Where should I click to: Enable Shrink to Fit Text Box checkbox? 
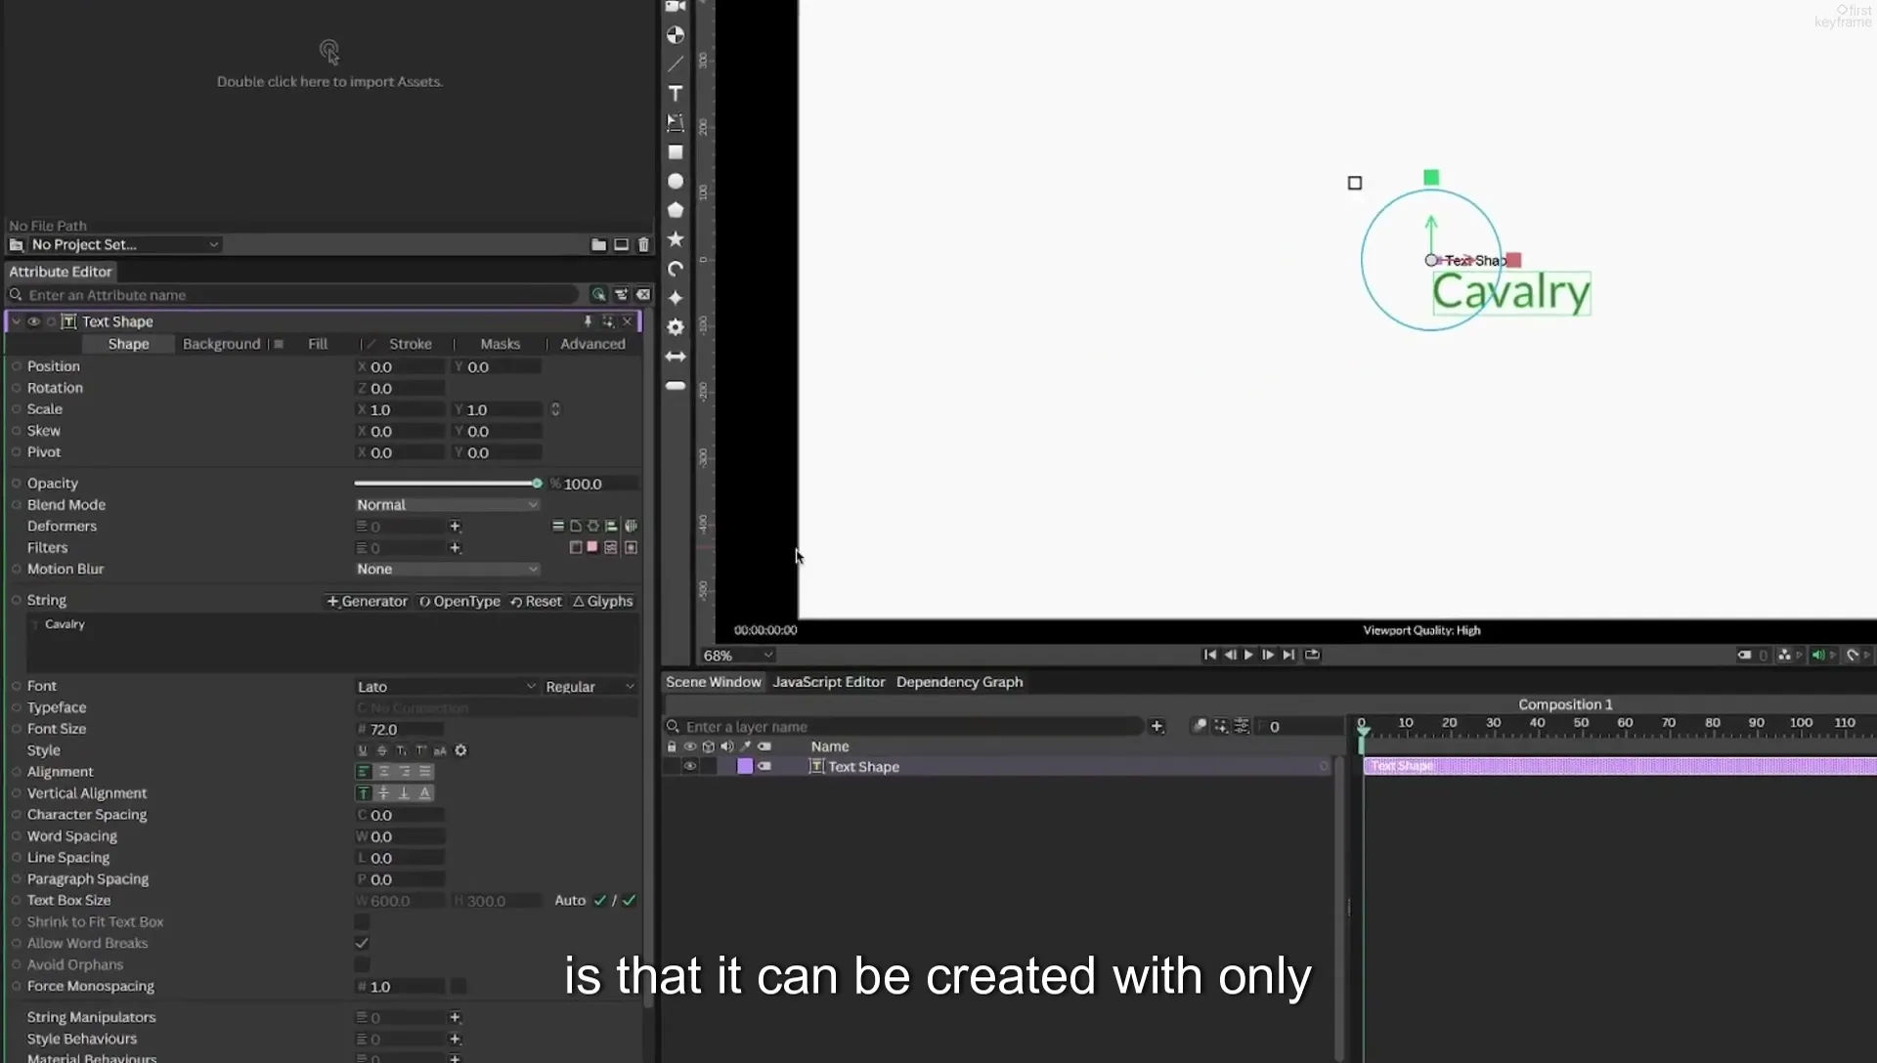[362, 921]
